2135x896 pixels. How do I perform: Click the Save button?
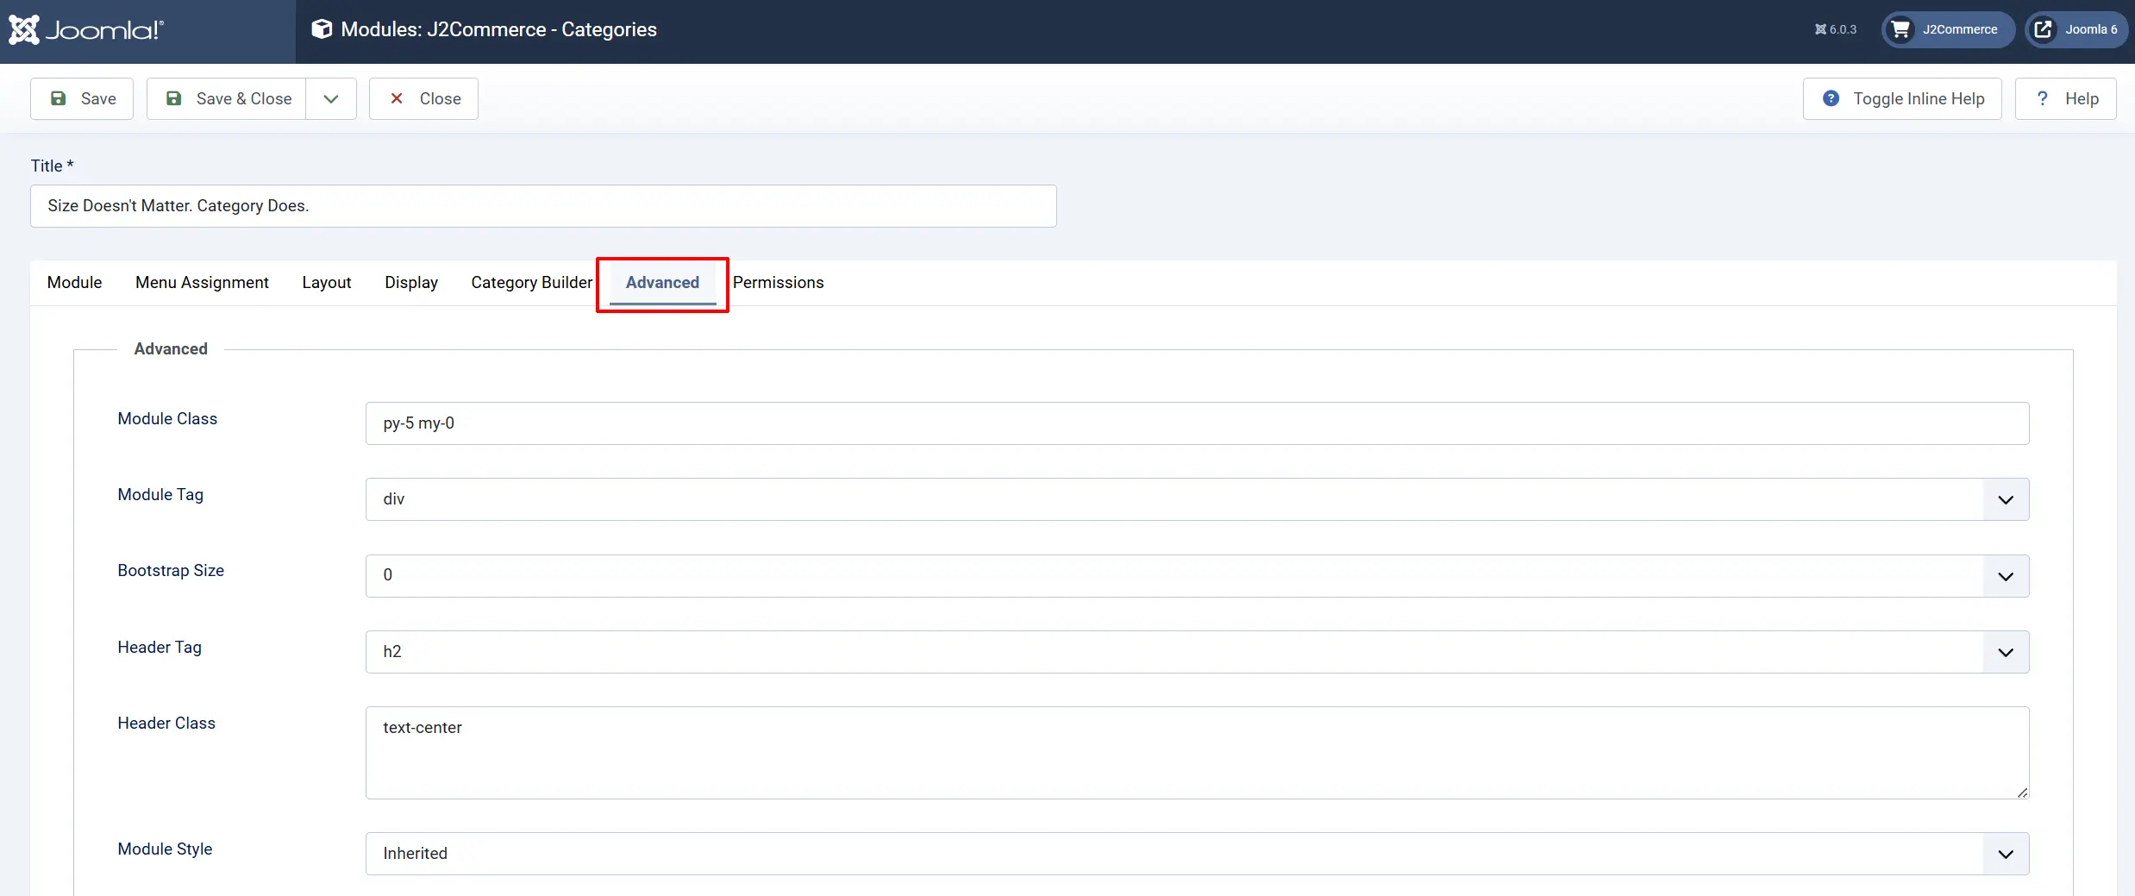82,98
